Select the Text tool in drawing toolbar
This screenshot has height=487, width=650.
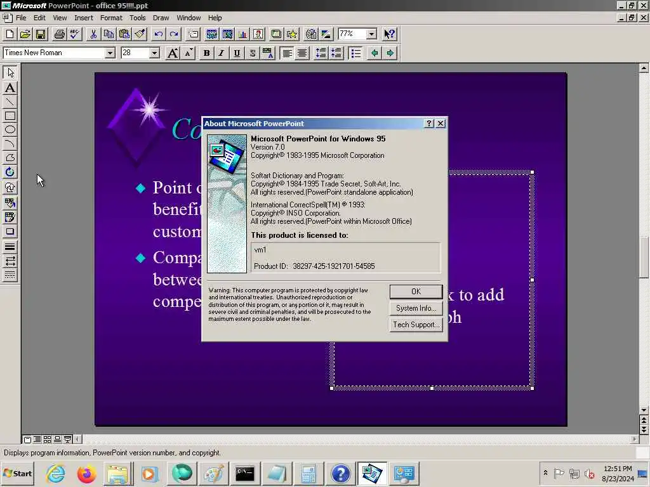(10, 88)
